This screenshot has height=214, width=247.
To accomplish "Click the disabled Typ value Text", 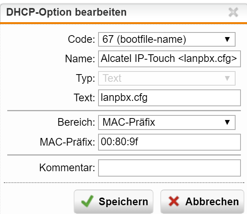I will pyautogui.click(x=112, y=78).
